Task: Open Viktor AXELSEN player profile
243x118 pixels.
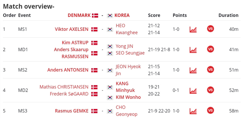Action: (x=72, y=29)
